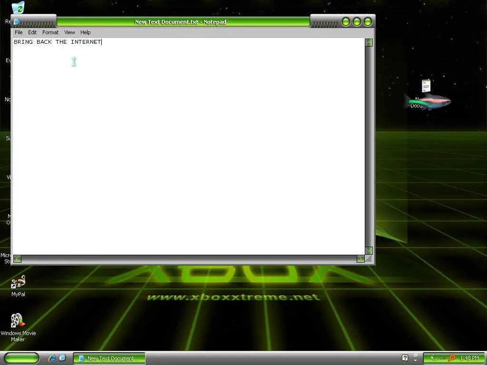Select the Windows Movie Maker desktop icon
This screenshot has width=487, height=365.
pos(18,327)
